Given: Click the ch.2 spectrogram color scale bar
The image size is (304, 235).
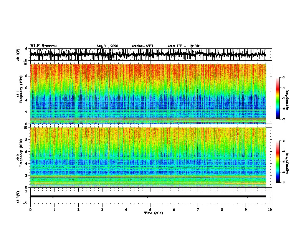Looking at the screenshot, I should [278, 162].
